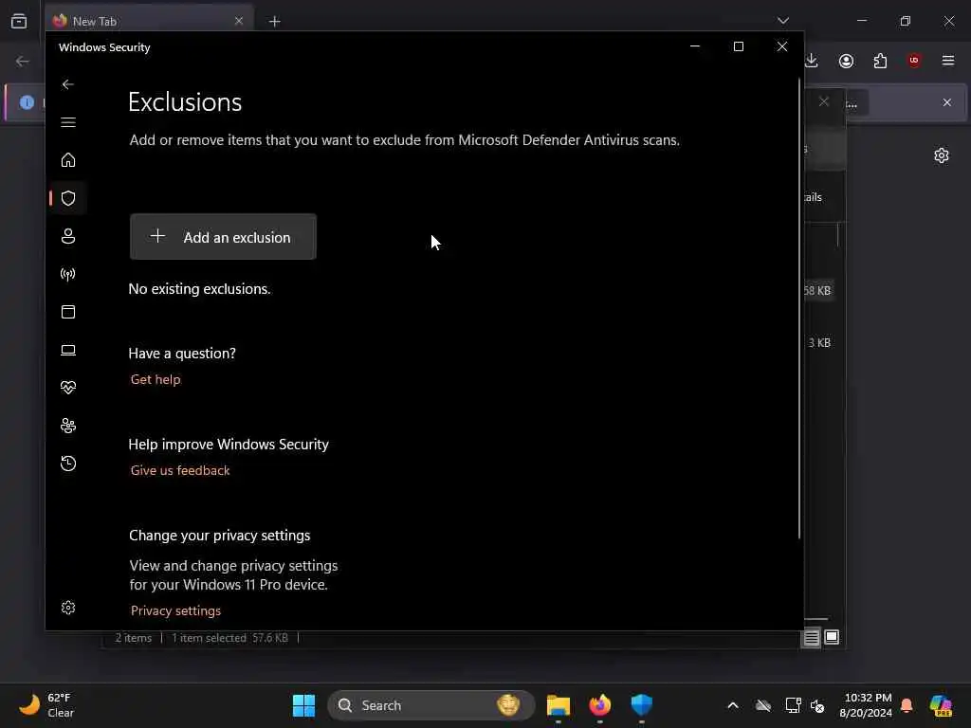Open Copilot preview taskbar icon
The image size is (971, 728).
(x=942, y=705)
